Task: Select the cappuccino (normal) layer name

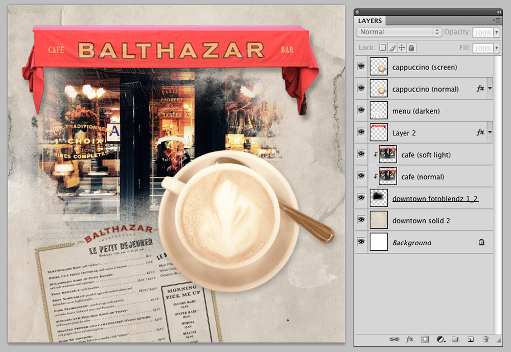Action: pyautogui.click(x=425, y=89)
